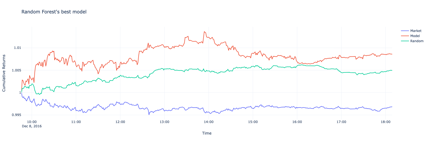Image resolution: width=429 pixels, height=141 pixels.
Task: Select the 14:00 x-axis tick label
Action: (x=209, y=122)
